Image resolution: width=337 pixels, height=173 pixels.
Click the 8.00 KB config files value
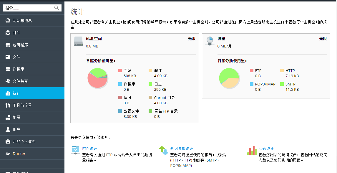pos(130,117)
